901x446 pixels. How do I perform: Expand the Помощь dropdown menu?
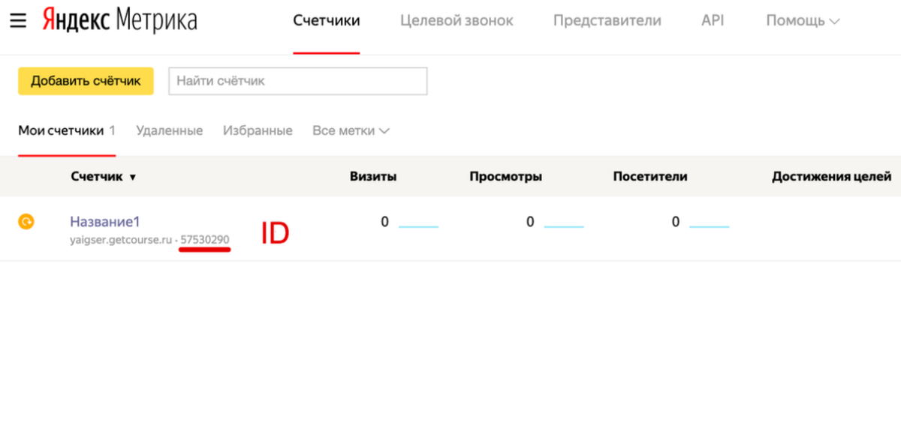point(803,21)
